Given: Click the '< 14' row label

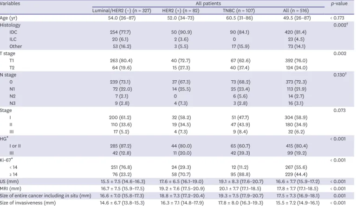Looking at the screenshot, I should click(13, 167).
